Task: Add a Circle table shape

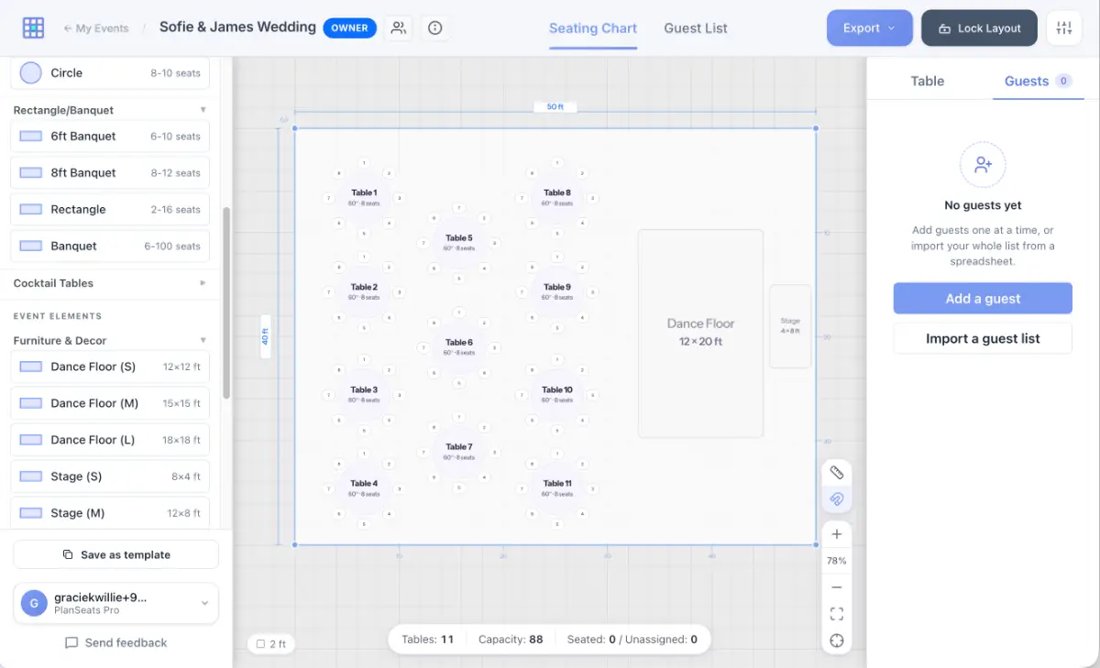Action: pyautogui.click(x=110, y=73)
